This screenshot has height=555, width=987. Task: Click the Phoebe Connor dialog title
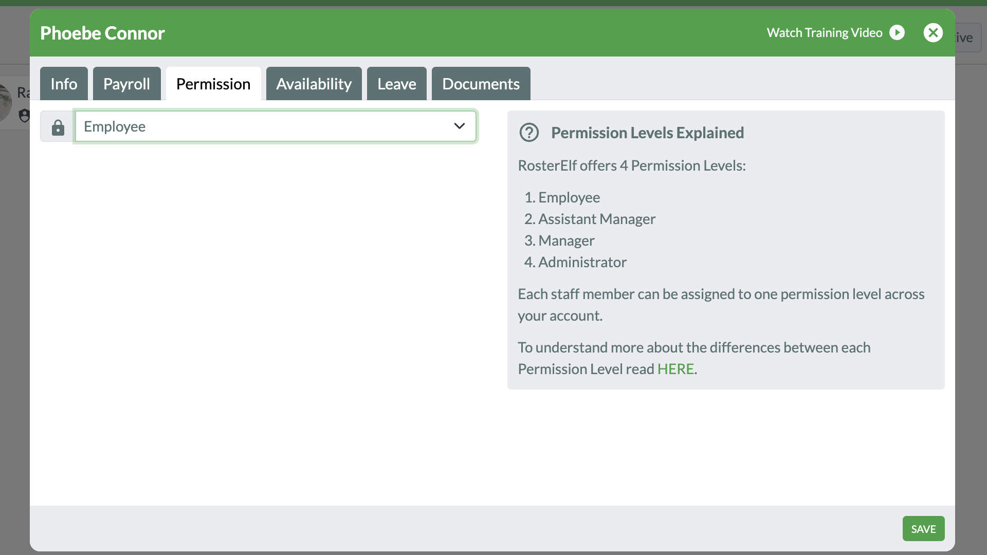click(x=102, y=33)
